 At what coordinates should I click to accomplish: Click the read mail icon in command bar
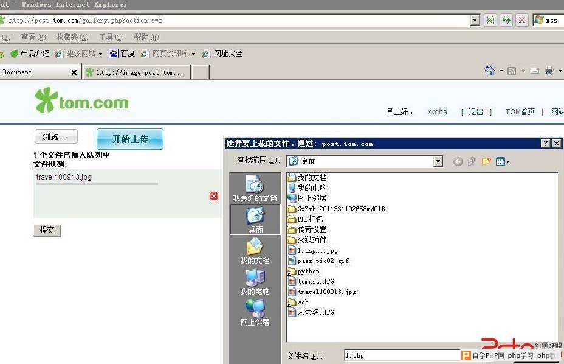point(535,71)
